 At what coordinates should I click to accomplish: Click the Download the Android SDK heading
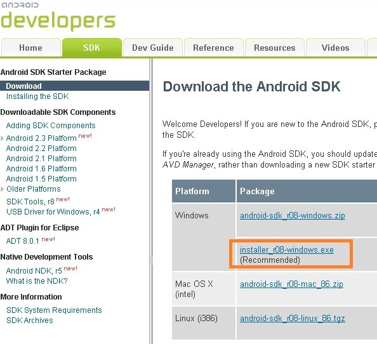251,86
